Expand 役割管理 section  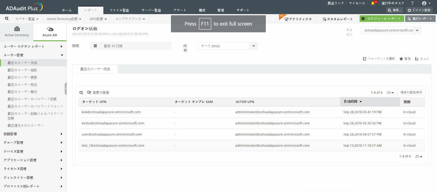33,134
